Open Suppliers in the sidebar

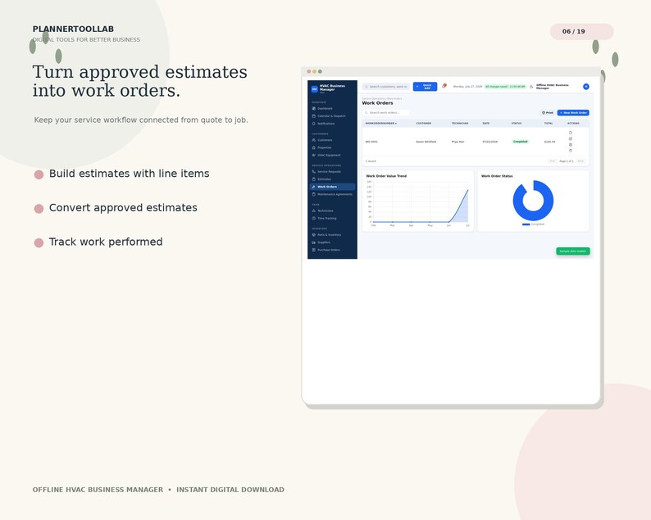(x=331, y=242)
